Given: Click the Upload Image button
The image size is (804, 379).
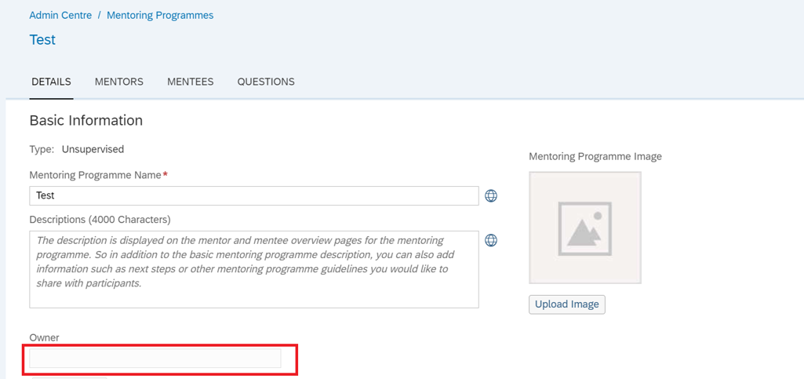Looking at the screenshot, I should click(566, 304).
